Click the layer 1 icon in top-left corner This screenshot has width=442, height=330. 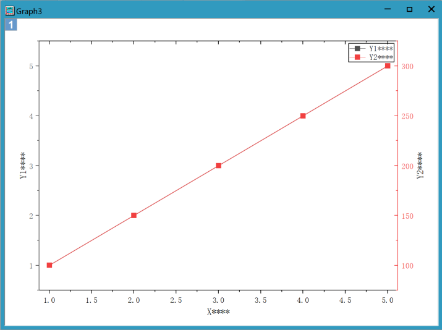(11, 25)
